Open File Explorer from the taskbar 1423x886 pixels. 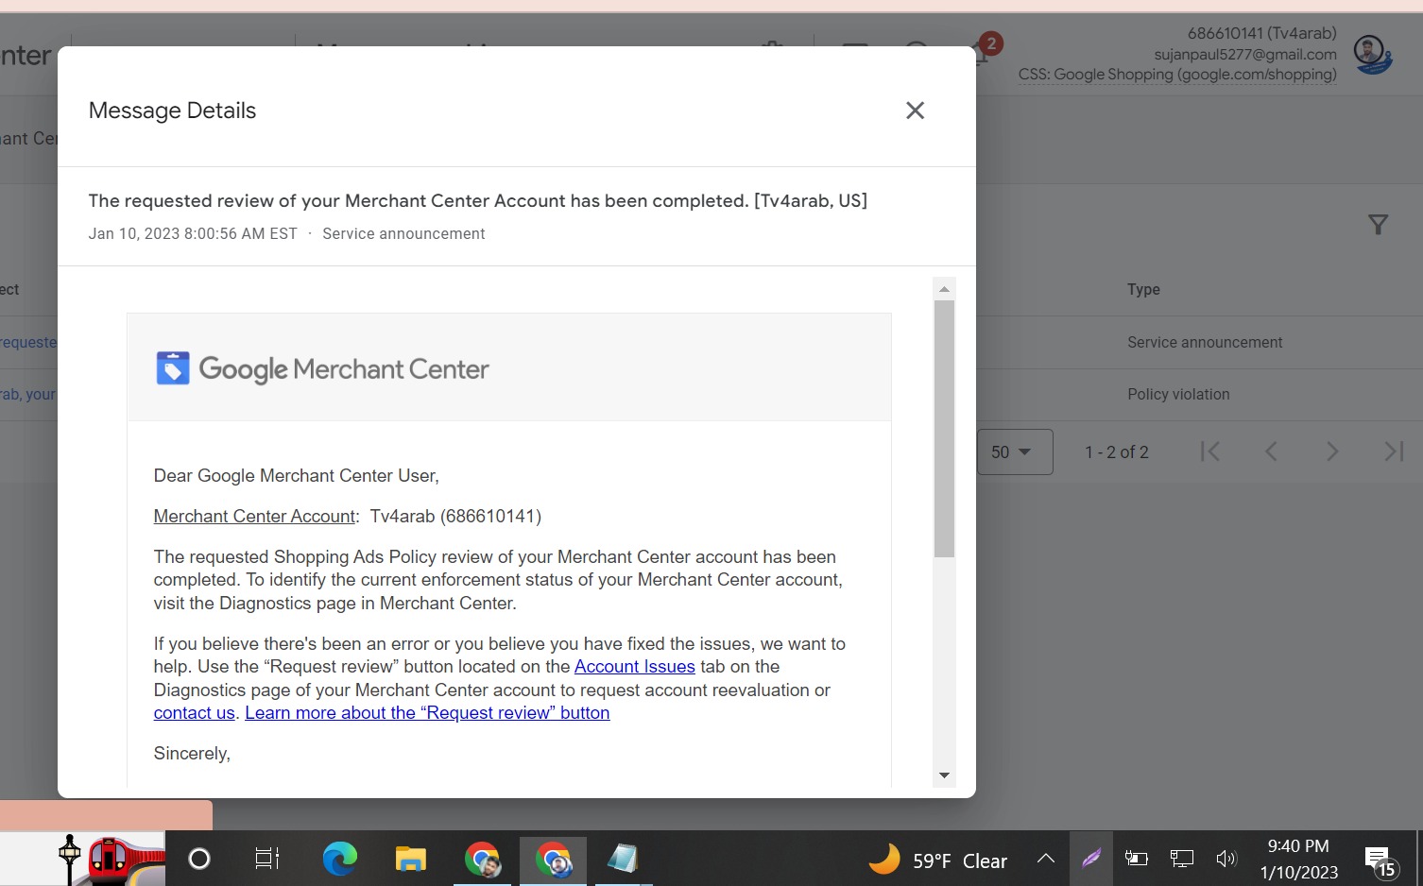411,859
